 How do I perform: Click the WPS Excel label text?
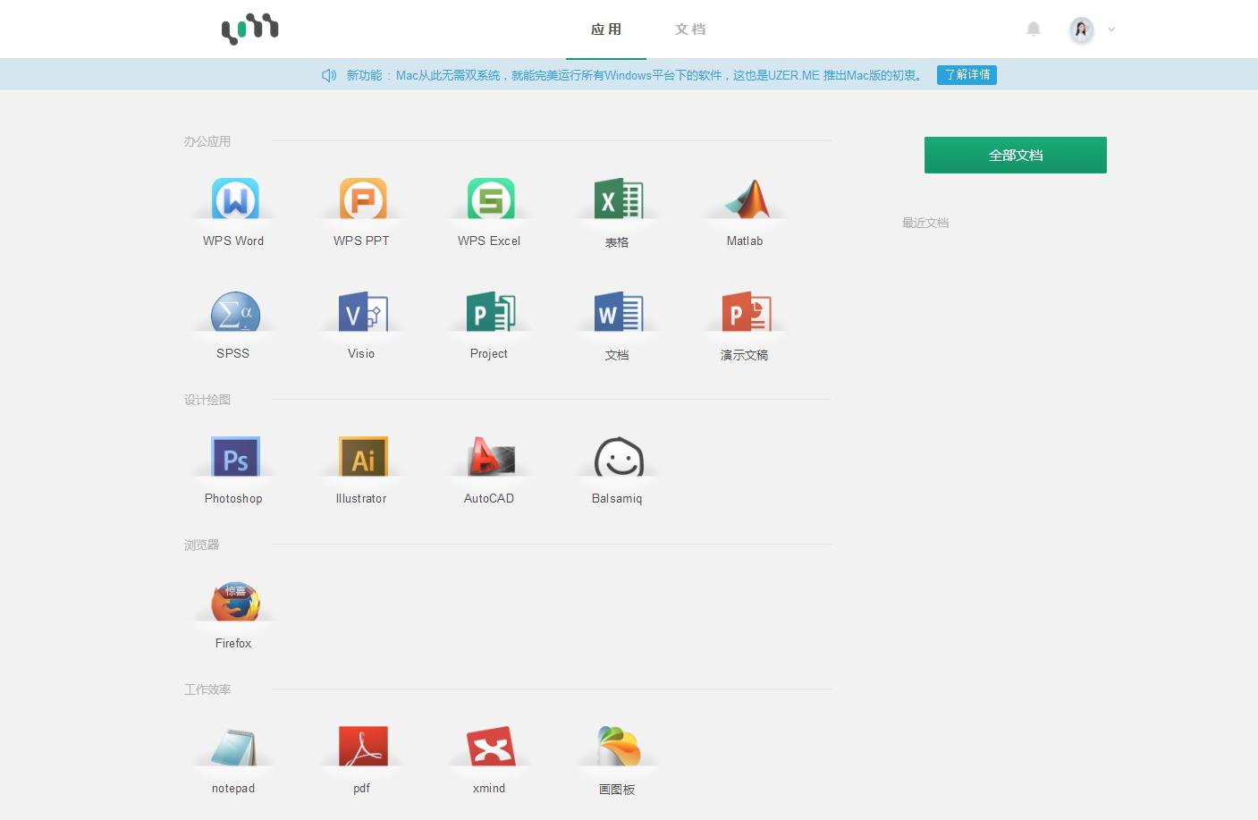(x=489, y=241)
